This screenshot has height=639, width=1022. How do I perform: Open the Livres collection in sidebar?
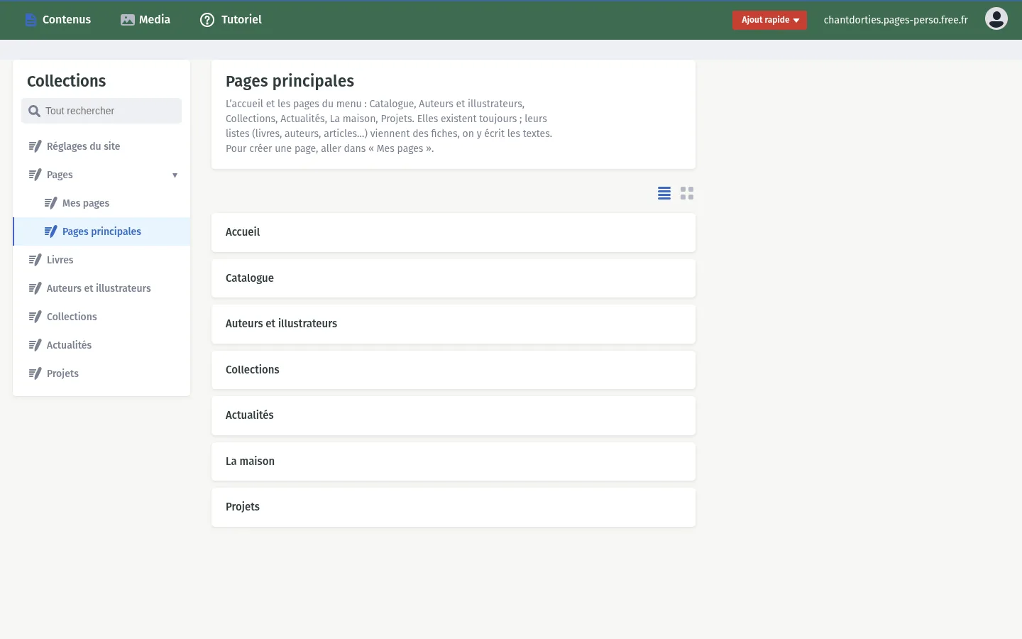tap(101, 260)
